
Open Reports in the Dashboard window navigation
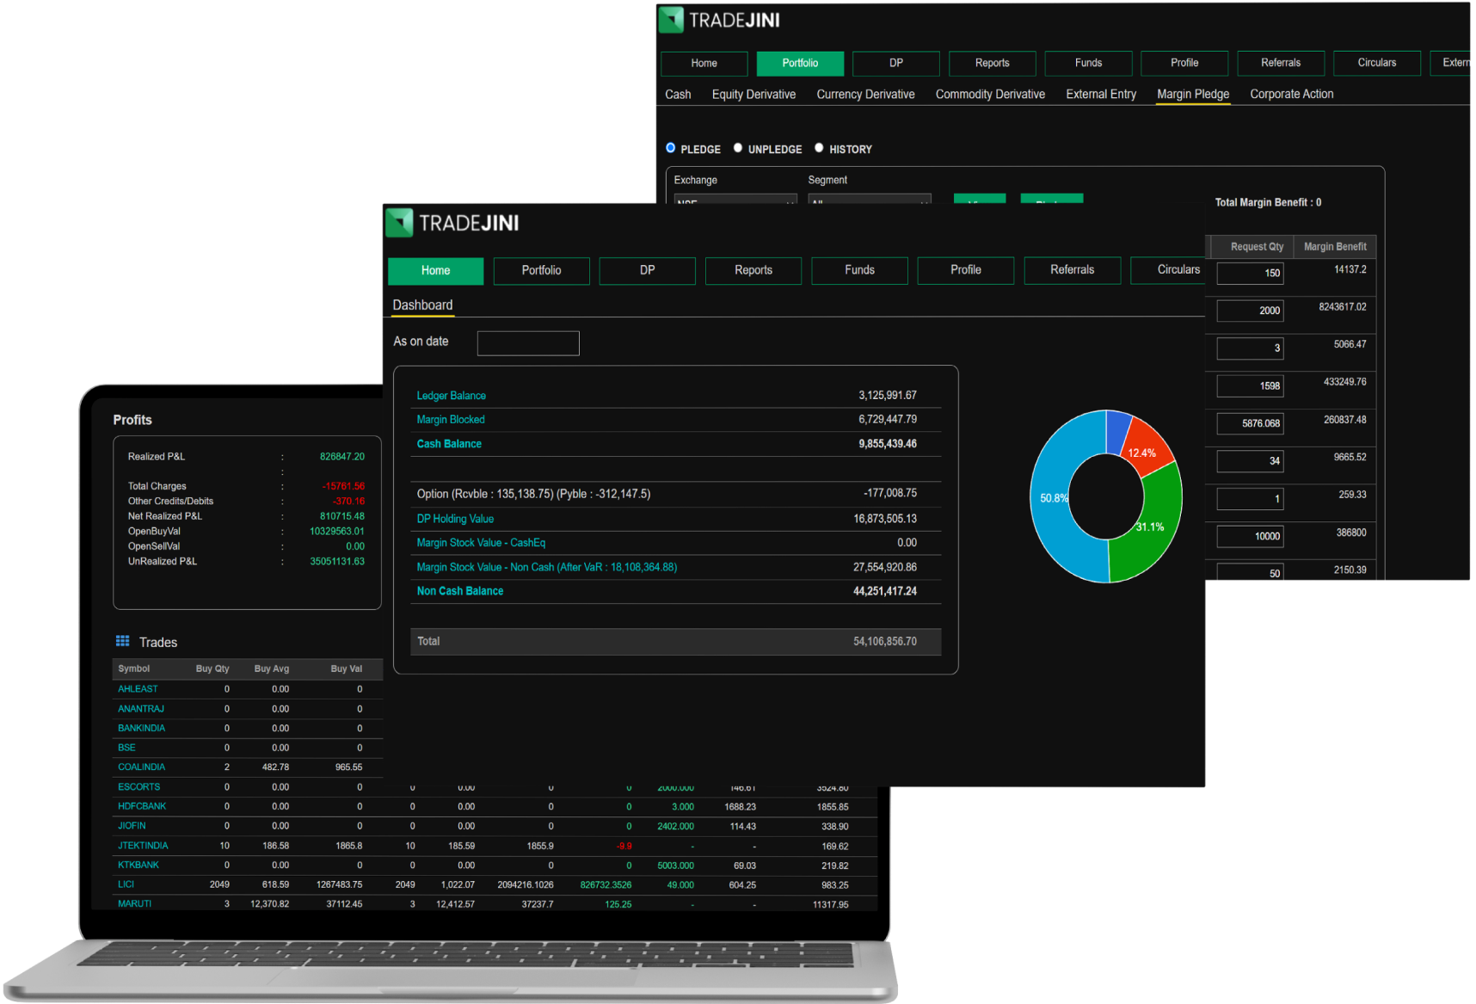click(753, 270)
